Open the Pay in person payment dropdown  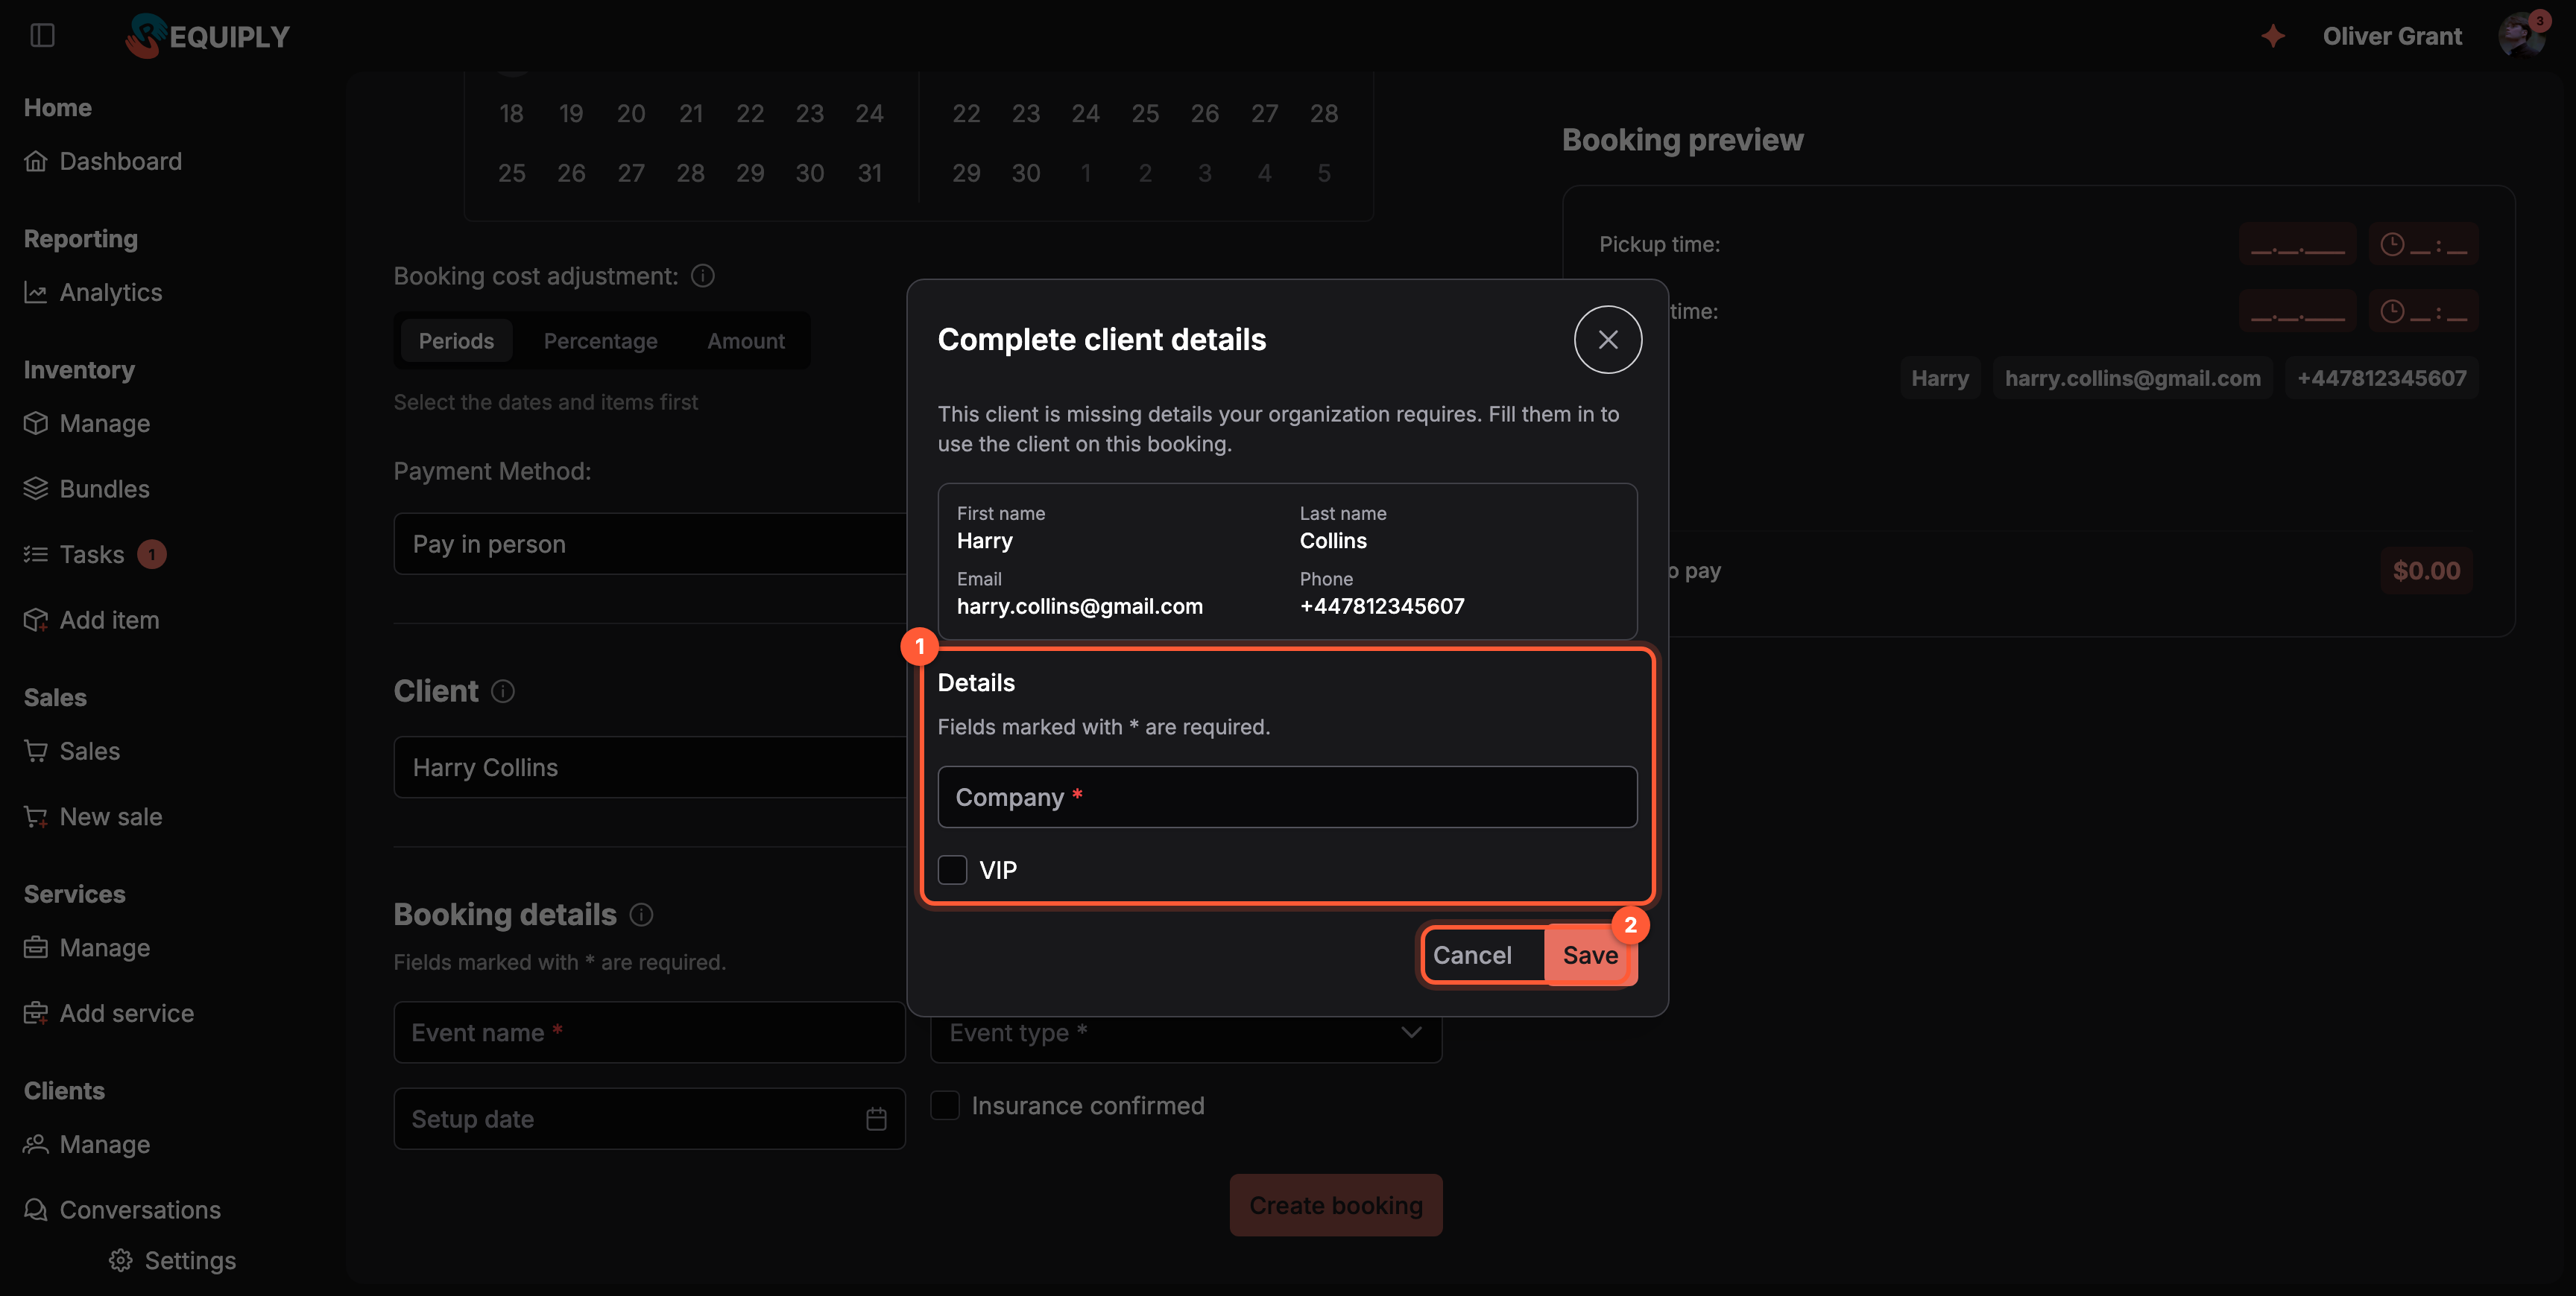(650, 544)
